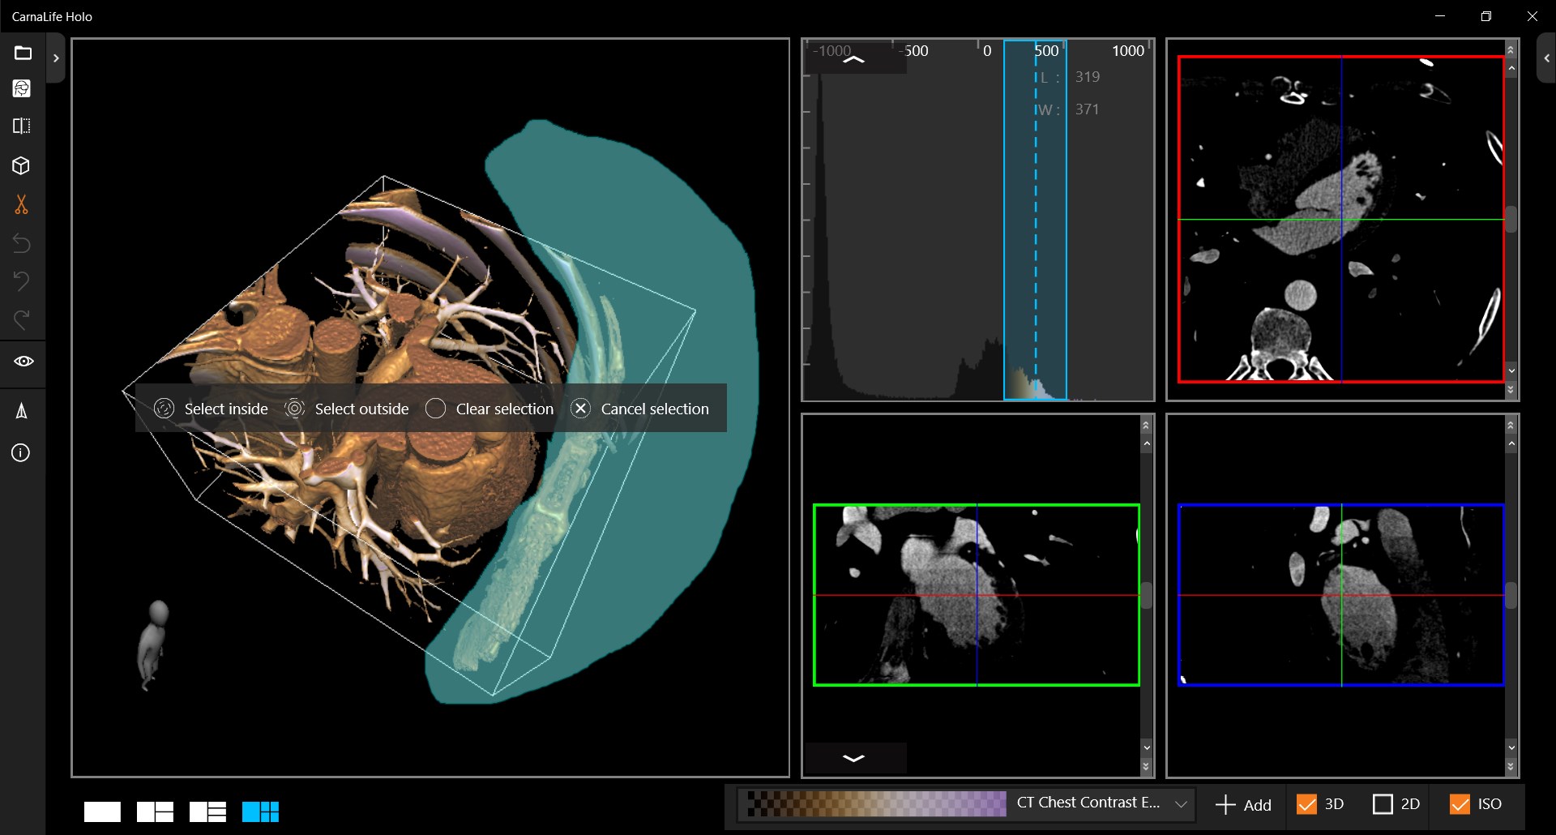Click the color transfer gradient bar

tap(876, 803)
